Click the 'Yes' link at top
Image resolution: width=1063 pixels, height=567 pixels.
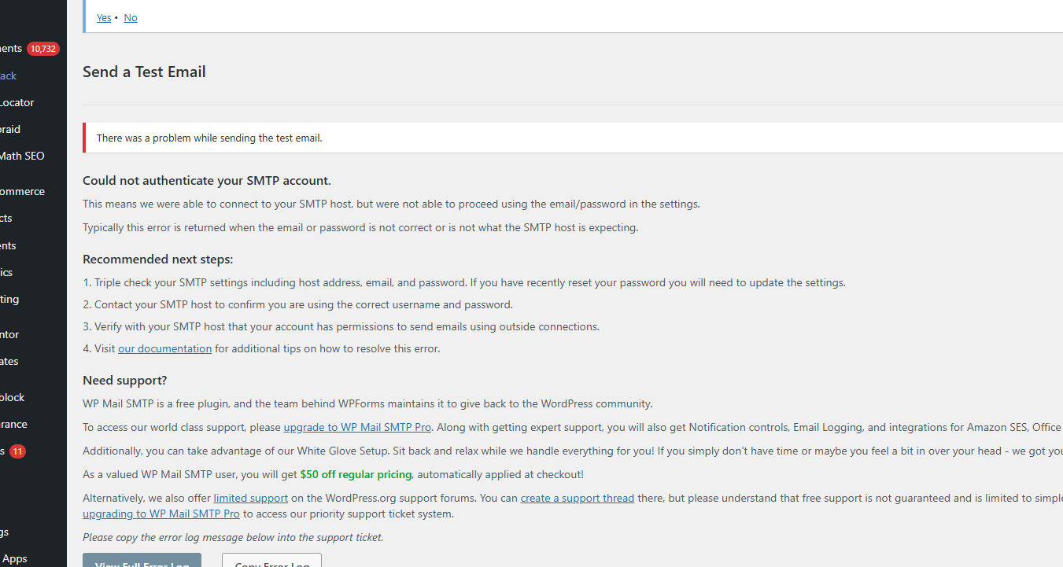click(104, 17)
